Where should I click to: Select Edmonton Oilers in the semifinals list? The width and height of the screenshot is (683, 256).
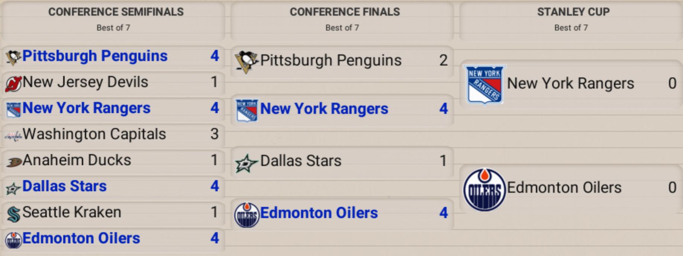tap(81, 239)
